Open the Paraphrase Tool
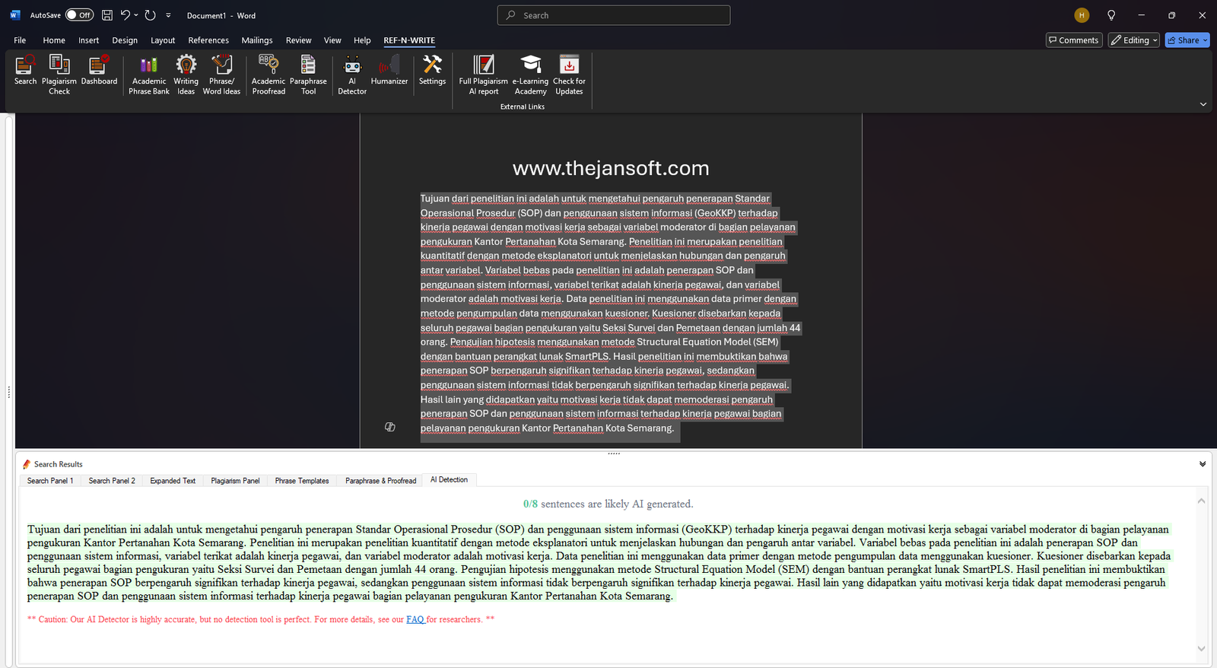This screenshot has width=1217, height=668. coord(308,75)
